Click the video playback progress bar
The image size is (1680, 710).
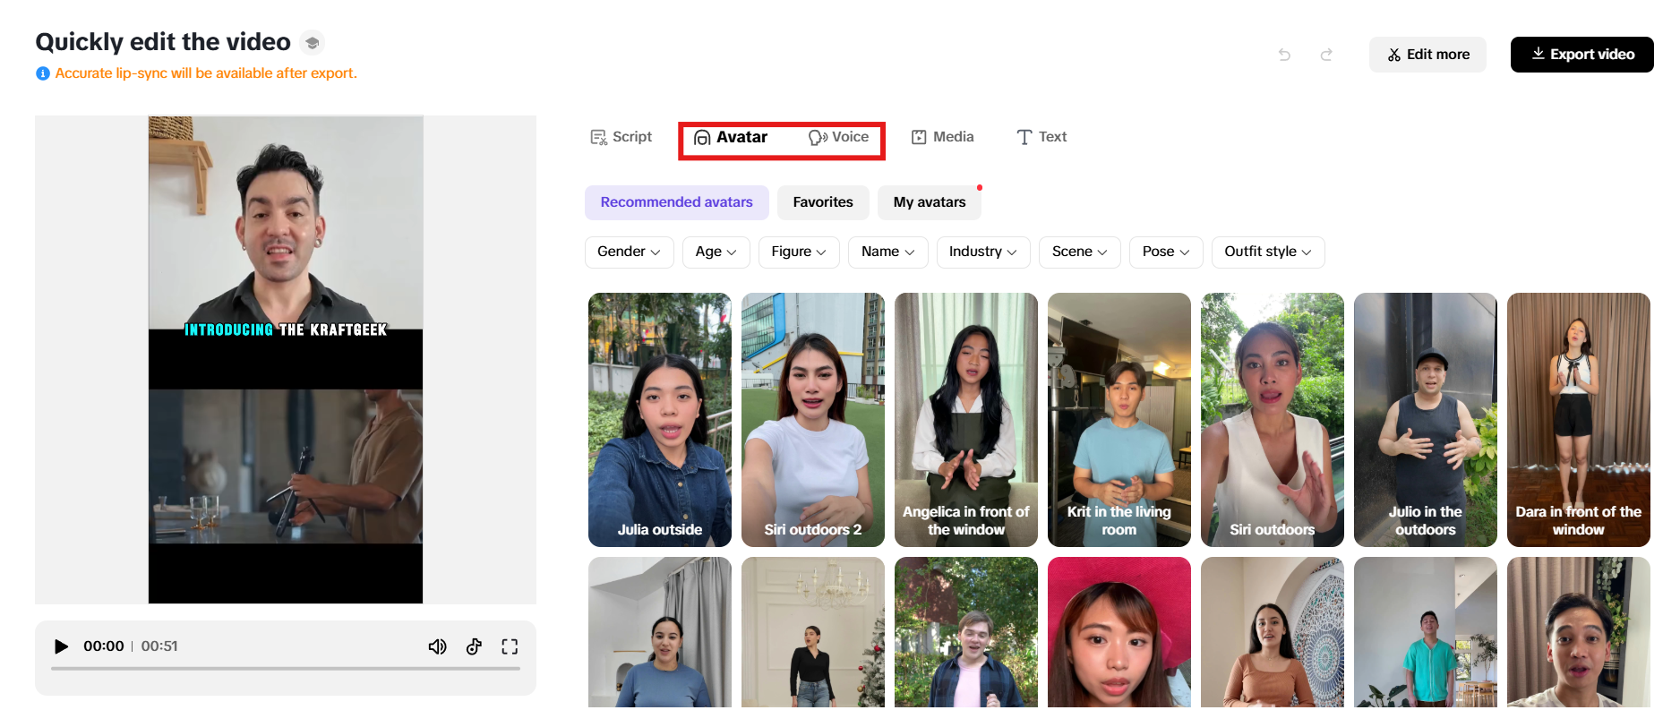point(286,668)
